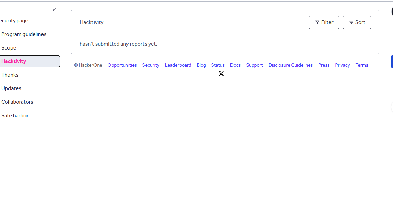
Task: Open the X (Twitter) icon link
Action: [x=221, y=74]
